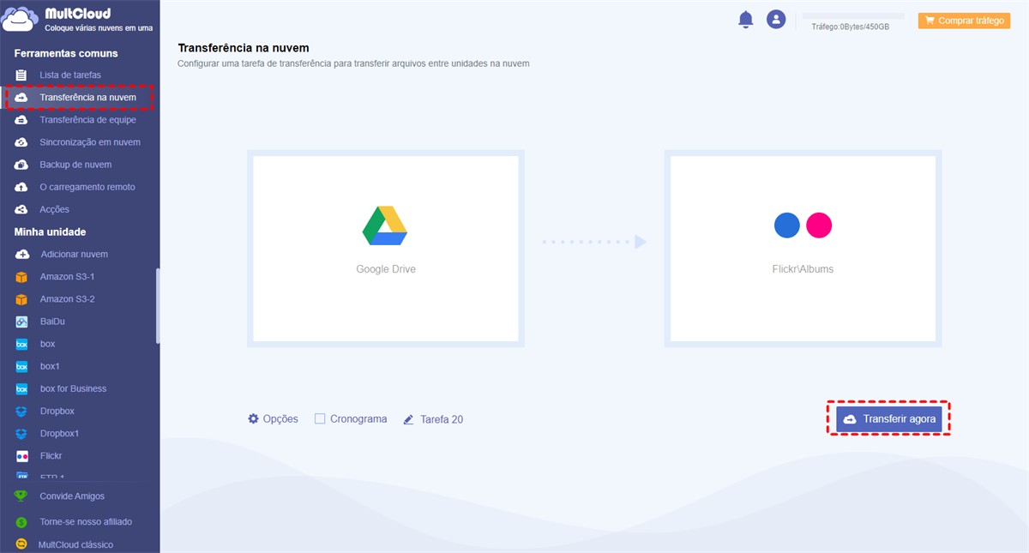Click the Transferência na nuvem cloud icon
Viewport: 1029px width, 553px height.
21,98
